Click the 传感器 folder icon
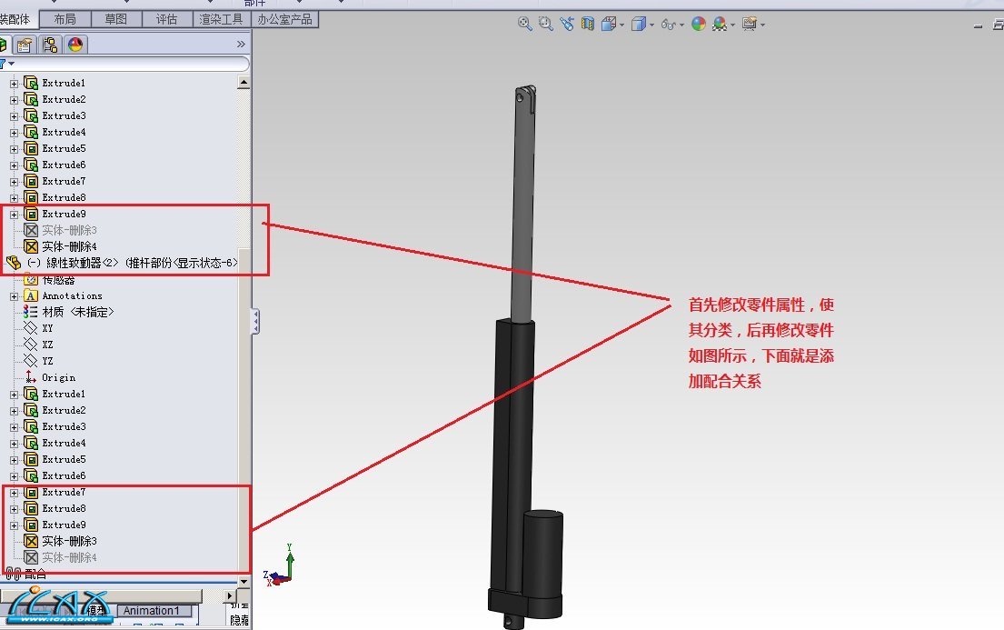The image size is (1004, 630). click(x=30, y=279)
